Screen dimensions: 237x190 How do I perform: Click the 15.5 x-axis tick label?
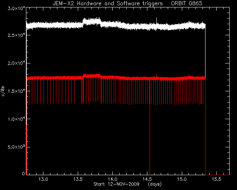click(216, 179)
